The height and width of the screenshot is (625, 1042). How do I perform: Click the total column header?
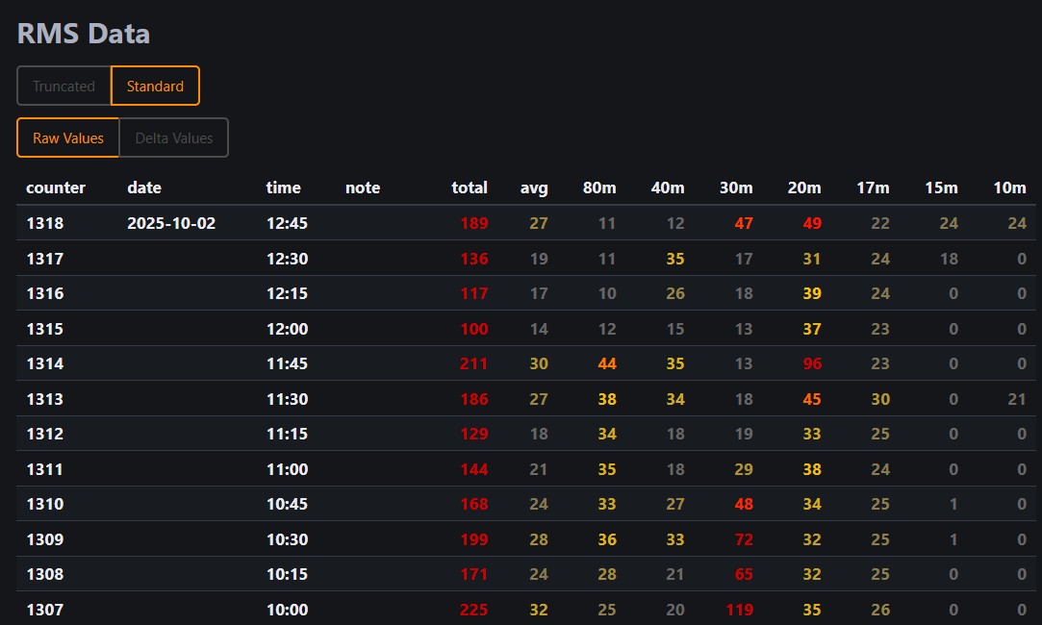(470, 187)
